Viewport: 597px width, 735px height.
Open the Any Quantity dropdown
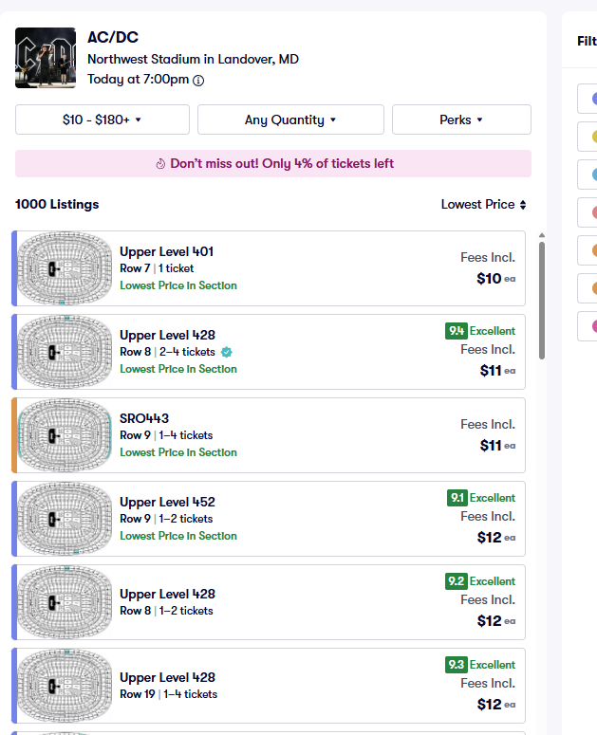pyautogui.click(x=290, y=119)
